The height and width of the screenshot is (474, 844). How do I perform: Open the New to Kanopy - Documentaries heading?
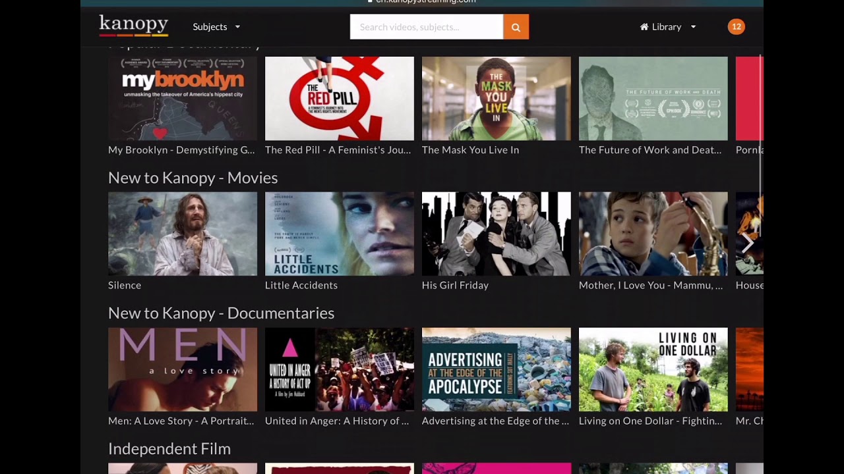[x=221, y=313]
